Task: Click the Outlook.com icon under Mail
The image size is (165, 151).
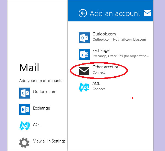Action: coord(25,93)
